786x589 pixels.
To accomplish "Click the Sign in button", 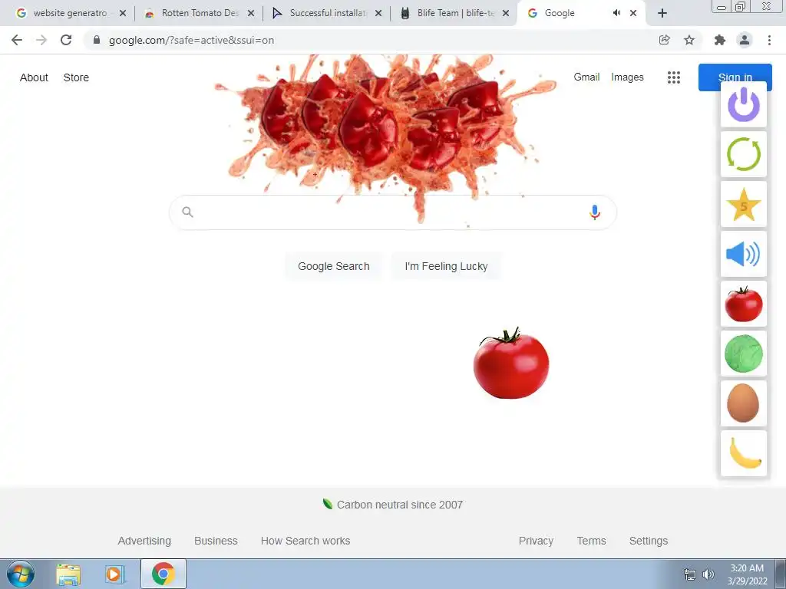I will click(x=735, y=77).
